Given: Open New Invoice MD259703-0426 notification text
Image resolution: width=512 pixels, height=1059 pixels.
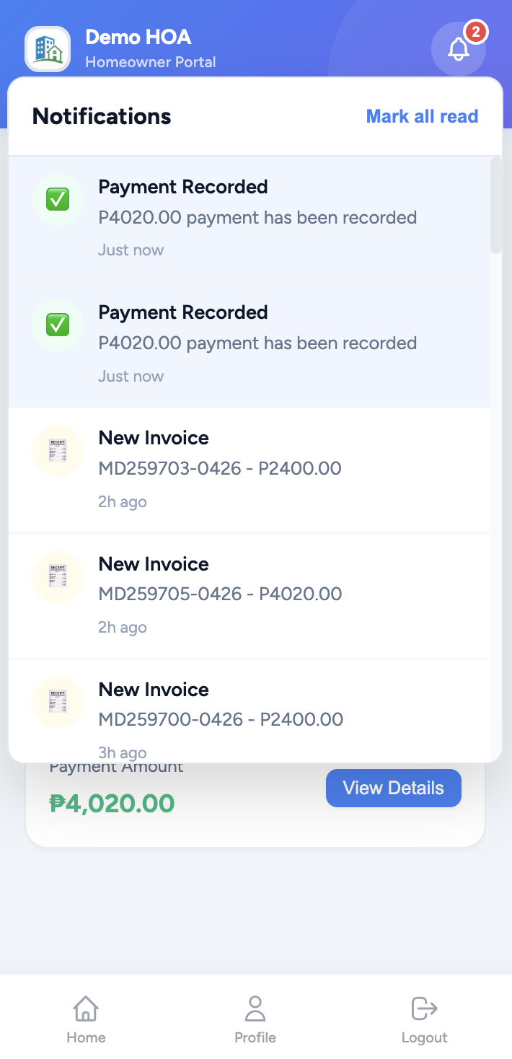Looking at the screenshot, I should pyautogui.click(x=219, y=468).
